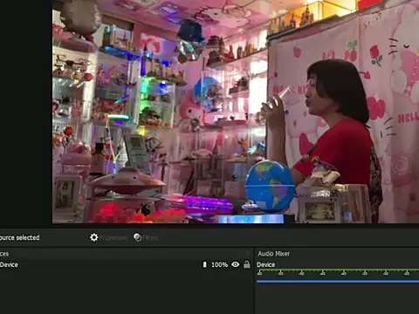Click the 100% battery level text
The image size is (419, 314).
[219, 264]
